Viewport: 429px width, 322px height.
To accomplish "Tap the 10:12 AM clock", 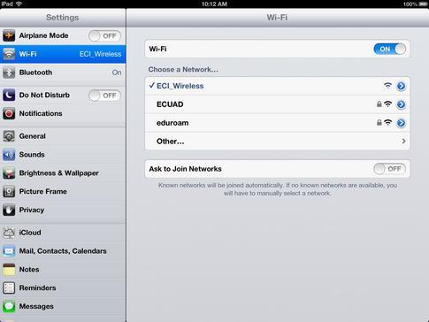I will (214, 4).
